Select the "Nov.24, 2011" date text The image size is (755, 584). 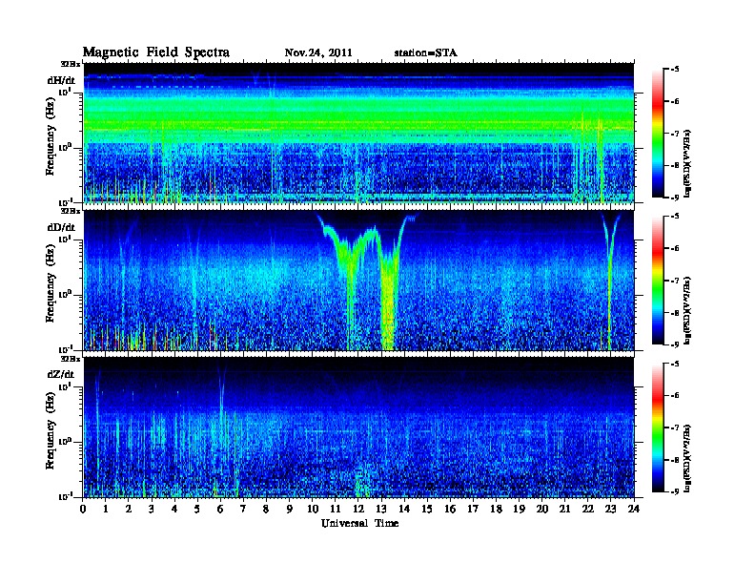coord(318,53)
